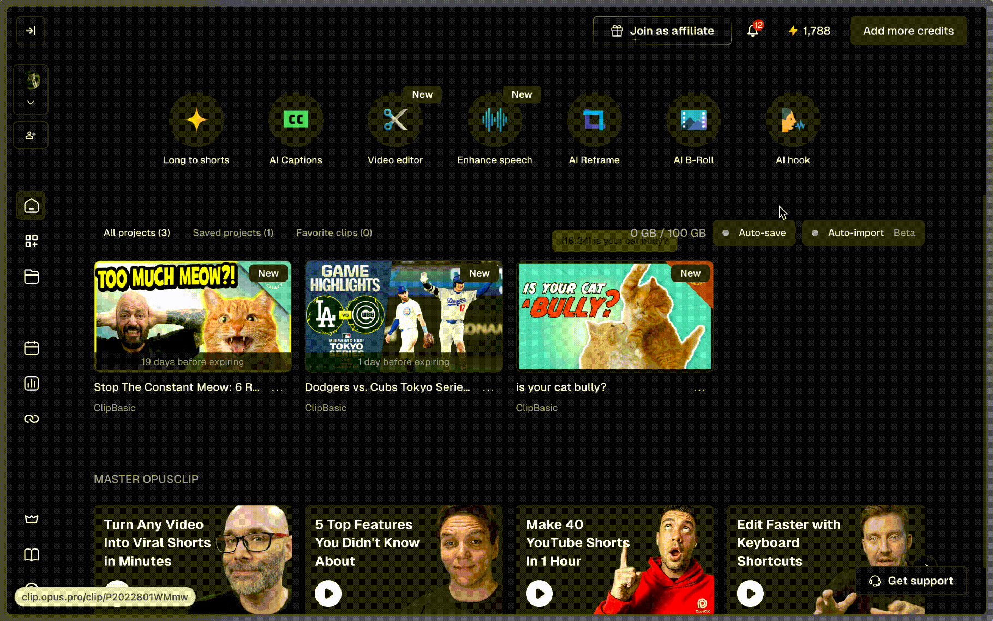Click New badge on Video editor
Viewport: 993px width, 621px height.
422,94
